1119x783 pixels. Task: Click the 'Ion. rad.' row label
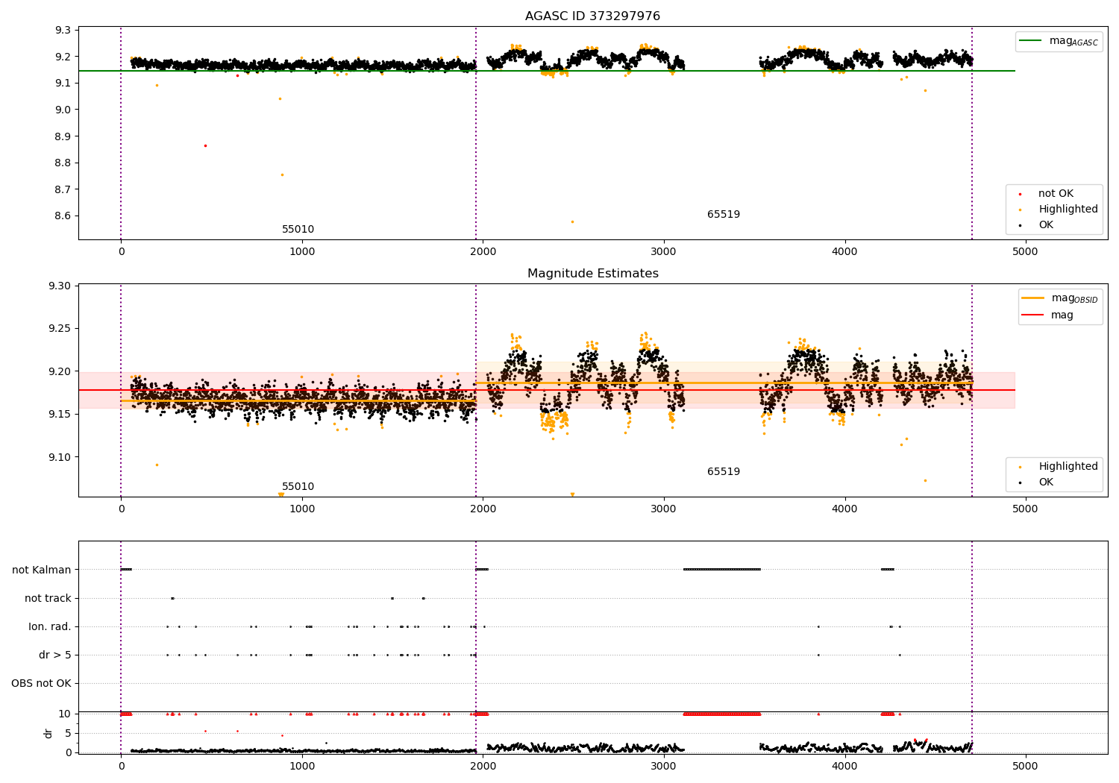click(x=50, y=627)
